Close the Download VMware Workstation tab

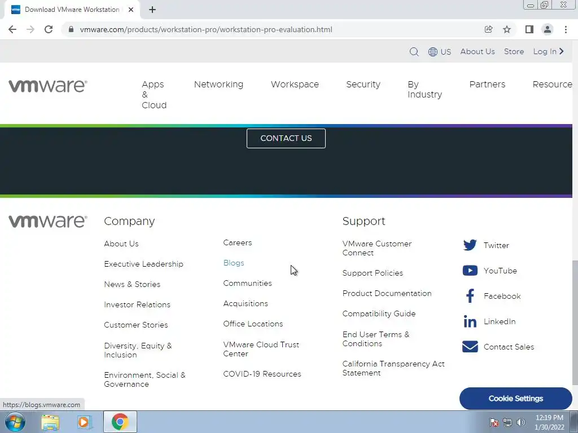point(131,10)
